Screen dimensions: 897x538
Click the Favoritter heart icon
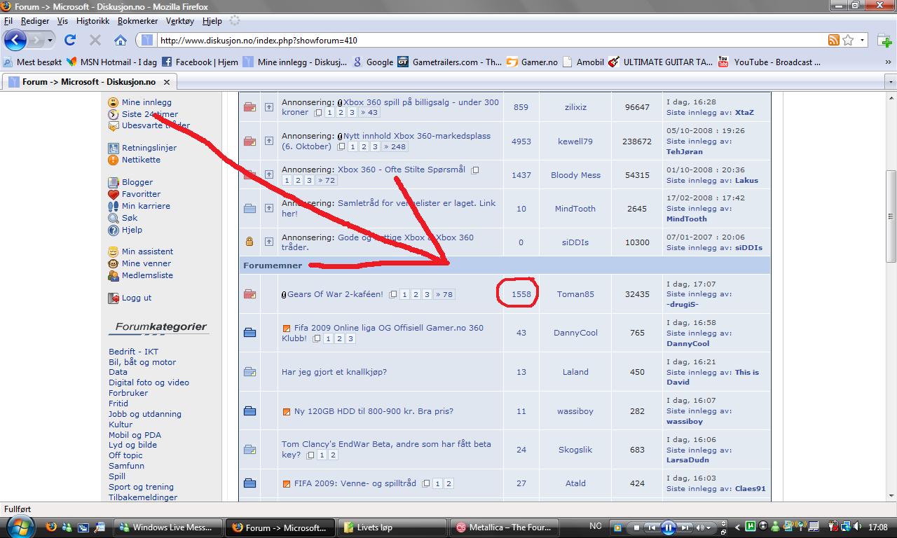coord(114,194)
